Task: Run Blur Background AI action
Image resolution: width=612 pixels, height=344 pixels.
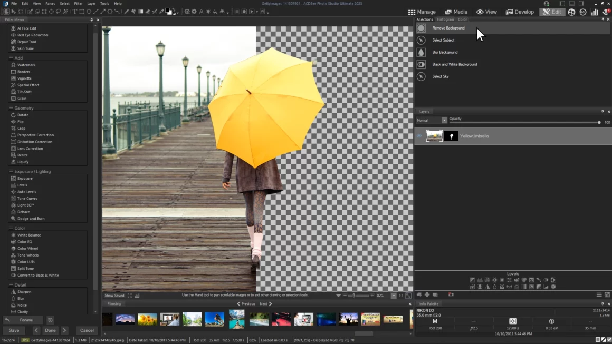Action: pyautogui.click(x=445, y=52)
